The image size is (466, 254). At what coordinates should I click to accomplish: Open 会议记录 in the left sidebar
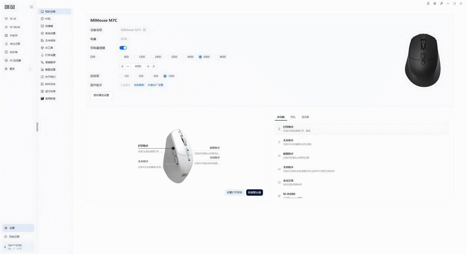(x=18, y=44)
